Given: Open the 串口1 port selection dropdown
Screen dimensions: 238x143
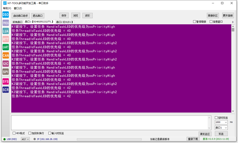Looking at the screenshot, I should coord(221,128).
